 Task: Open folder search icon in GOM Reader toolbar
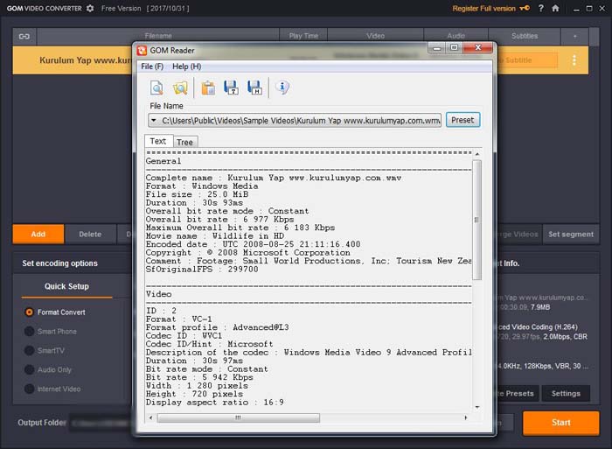click(180, 88)
